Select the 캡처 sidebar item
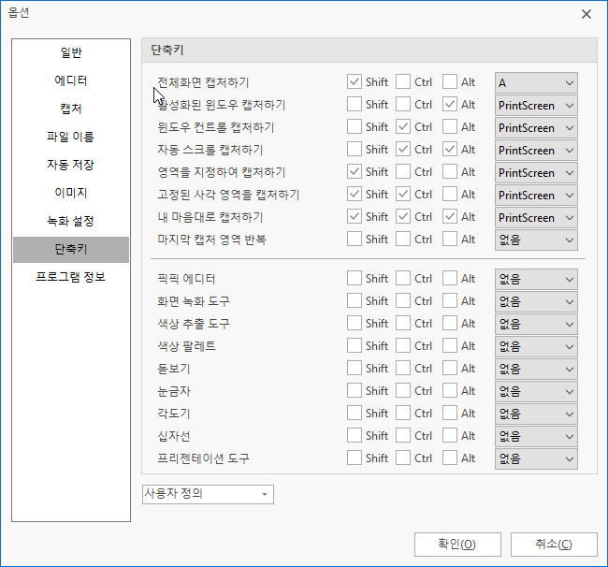The image size is (608, 567). (71, 109)
